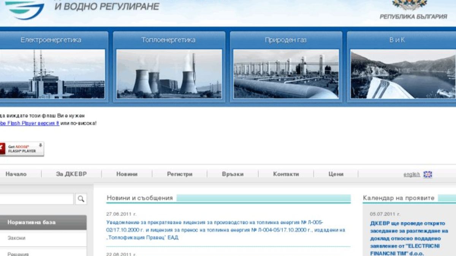Screen dimensions: 456x256
Task: Follow the Flash Player версия 8 link
Action: click(29, 123)
